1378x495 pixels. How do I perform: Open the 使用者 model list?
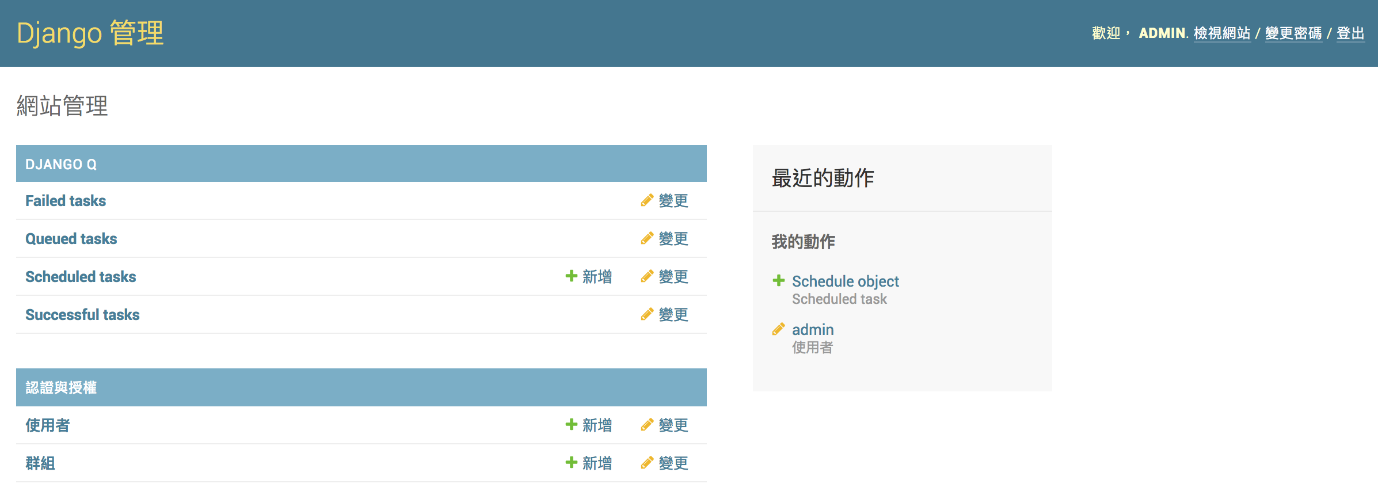click(48, 425)
